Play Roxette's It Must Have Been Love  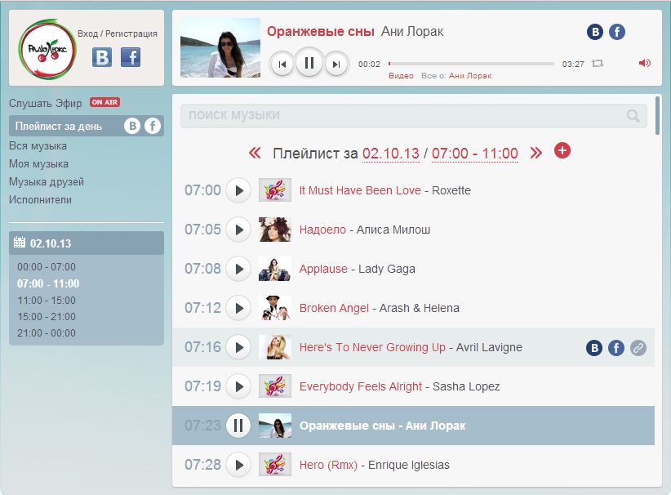(x=238, y=190)
